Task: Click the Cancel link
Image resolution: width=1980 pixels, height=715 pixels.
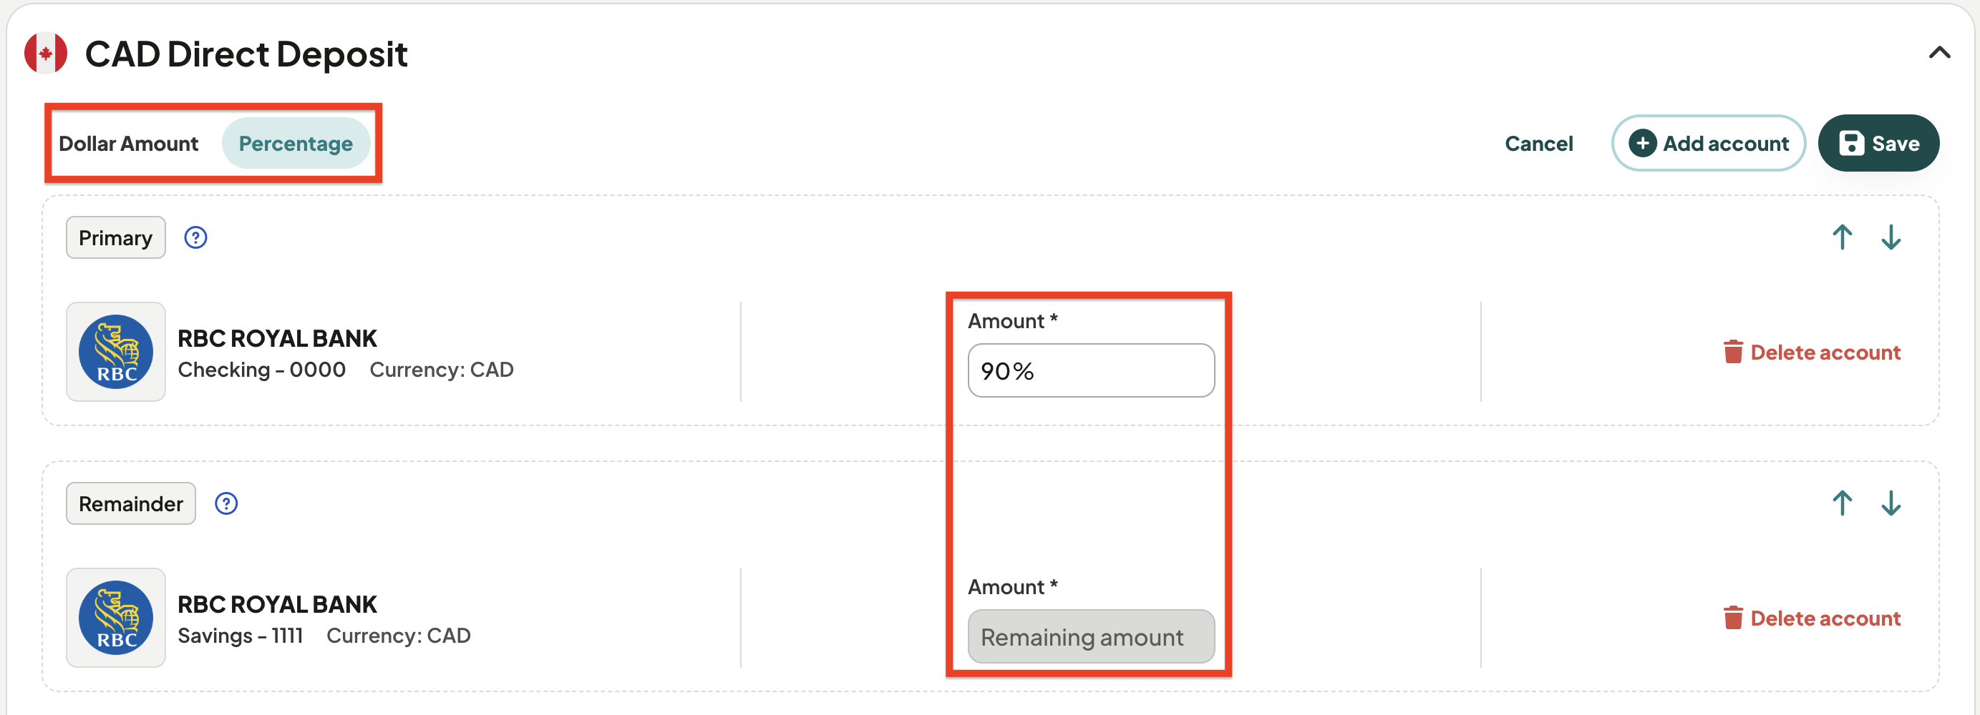Action: tap(1539, 144)
